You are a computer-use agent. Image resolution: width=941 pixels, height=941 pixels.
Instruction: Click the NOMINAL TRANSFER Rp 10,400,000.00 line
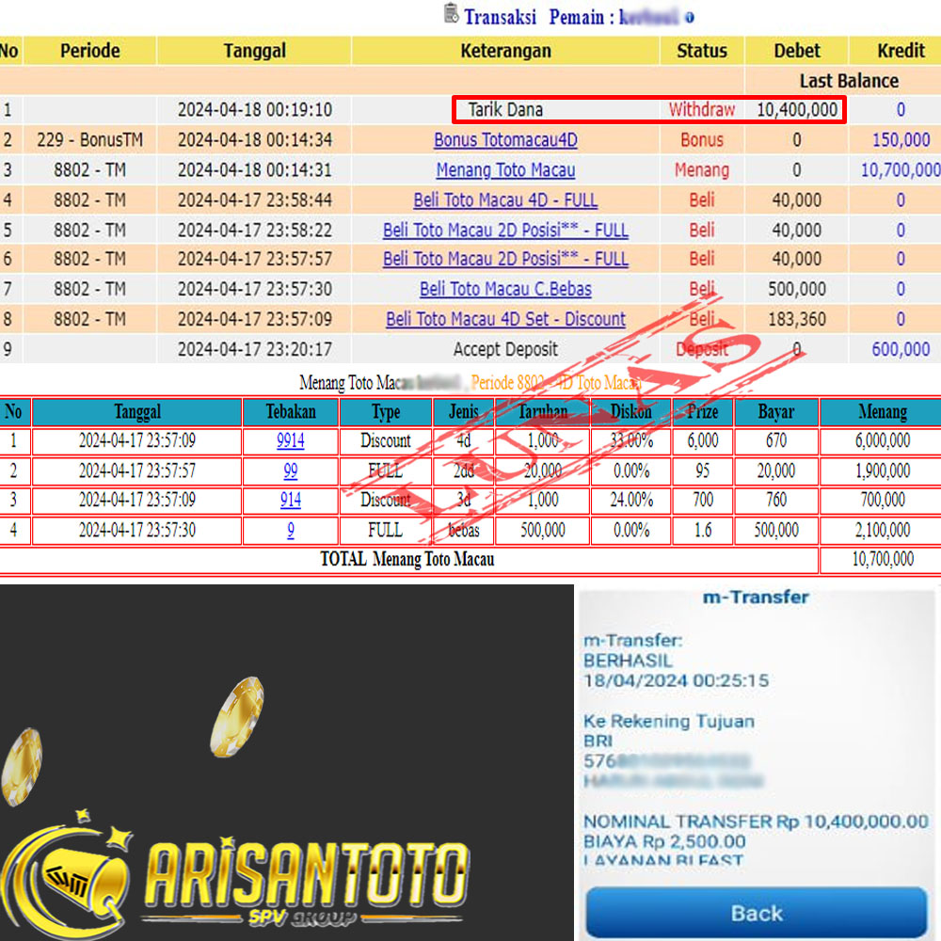757,821
